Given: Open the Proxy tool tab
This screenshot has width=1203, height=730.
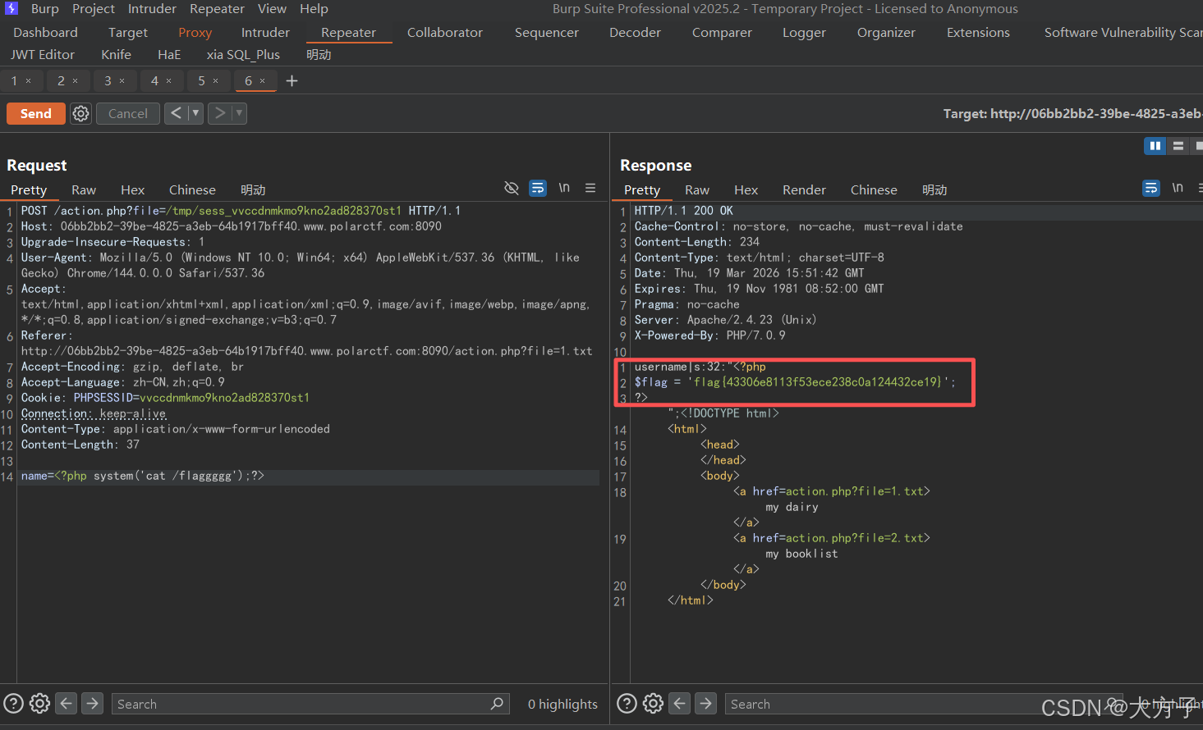Looking at the screenshot, I should point(195,32).
